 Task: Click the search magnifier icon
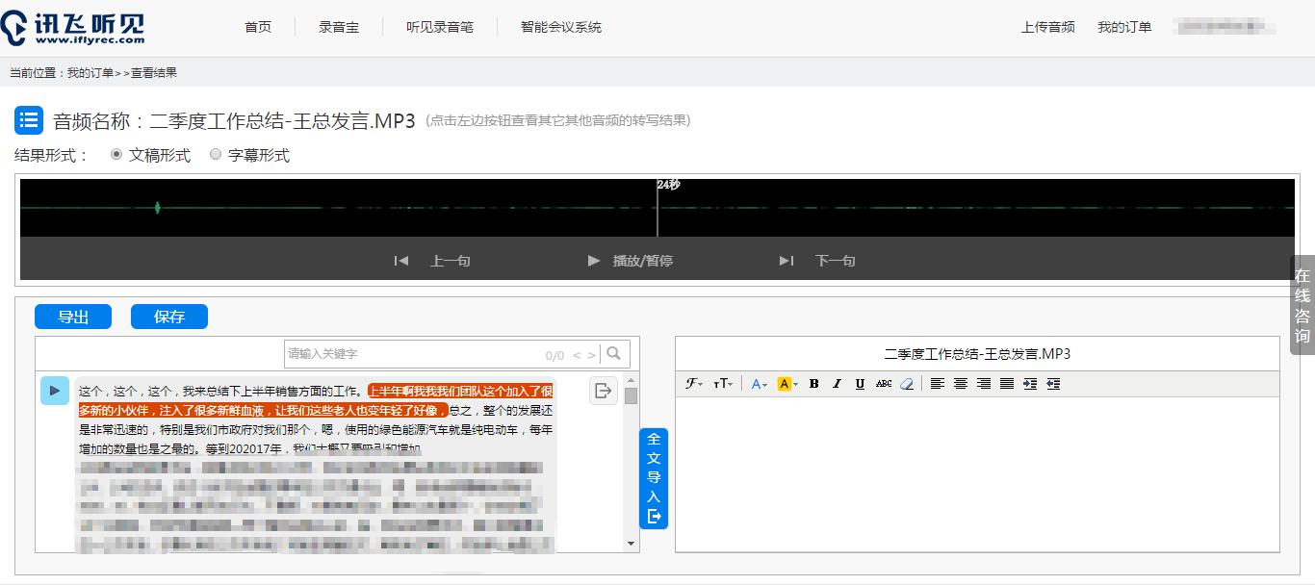[614, 353]
